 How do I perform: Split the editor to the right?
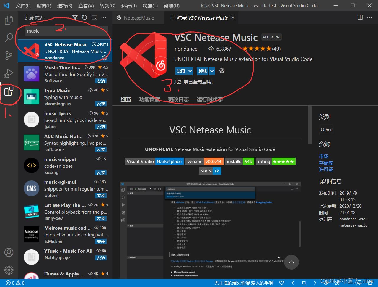[360, 17]
